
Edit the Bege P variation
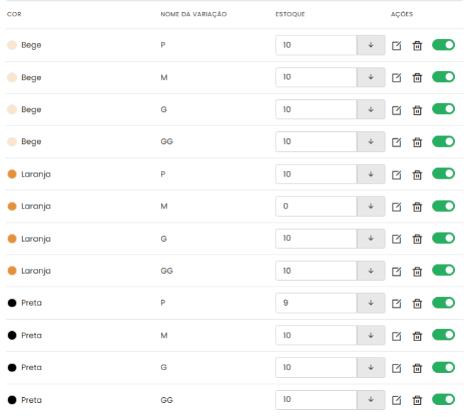397,45
